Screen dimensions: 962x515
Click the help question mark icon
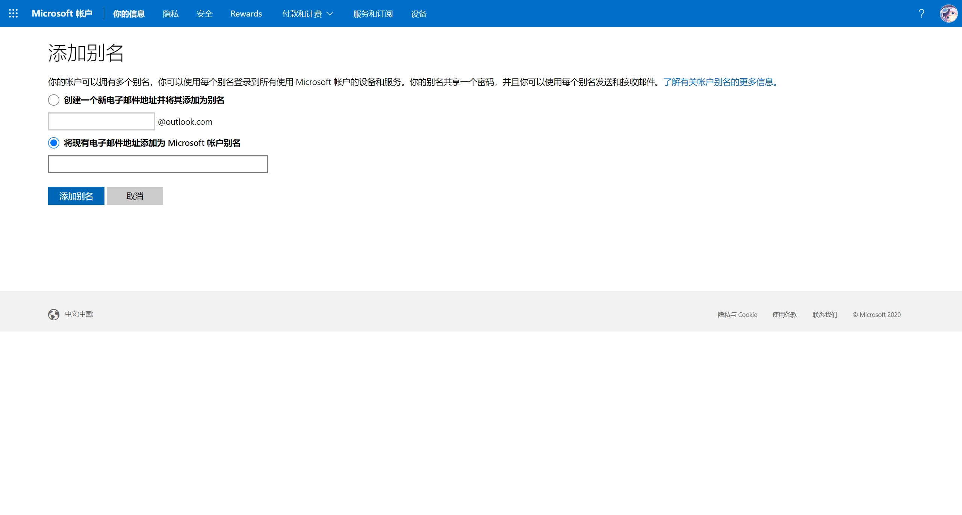coord(921,14)
